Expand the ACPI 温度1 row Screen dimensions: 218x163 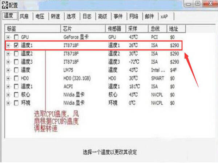8,87
